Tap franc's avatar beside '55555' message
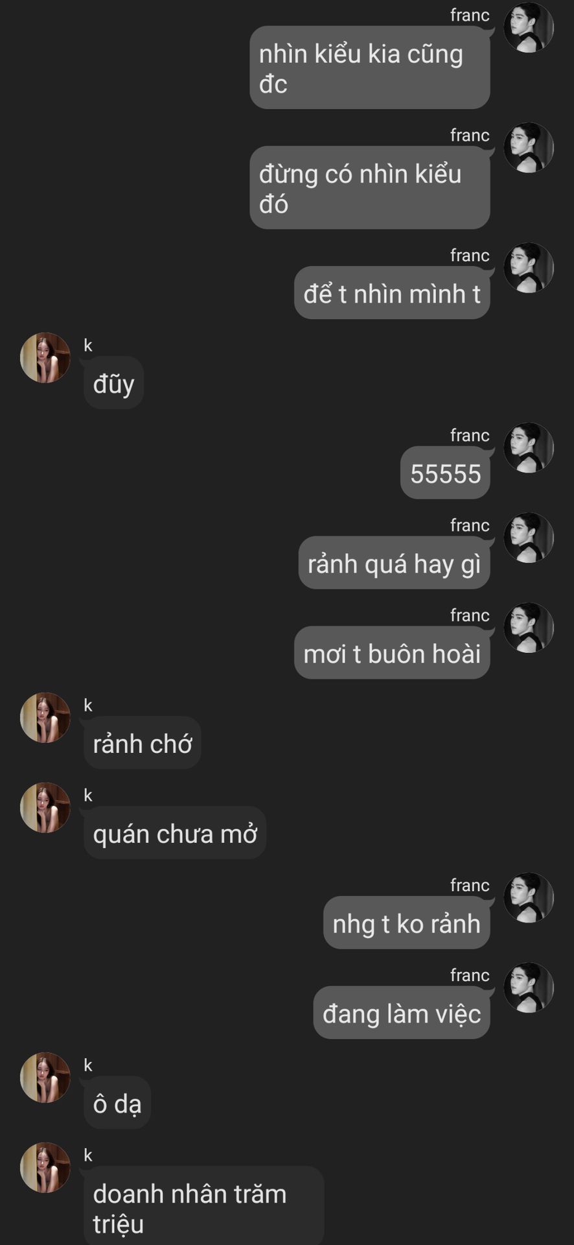574x1245 pixels. click(529, 448)
